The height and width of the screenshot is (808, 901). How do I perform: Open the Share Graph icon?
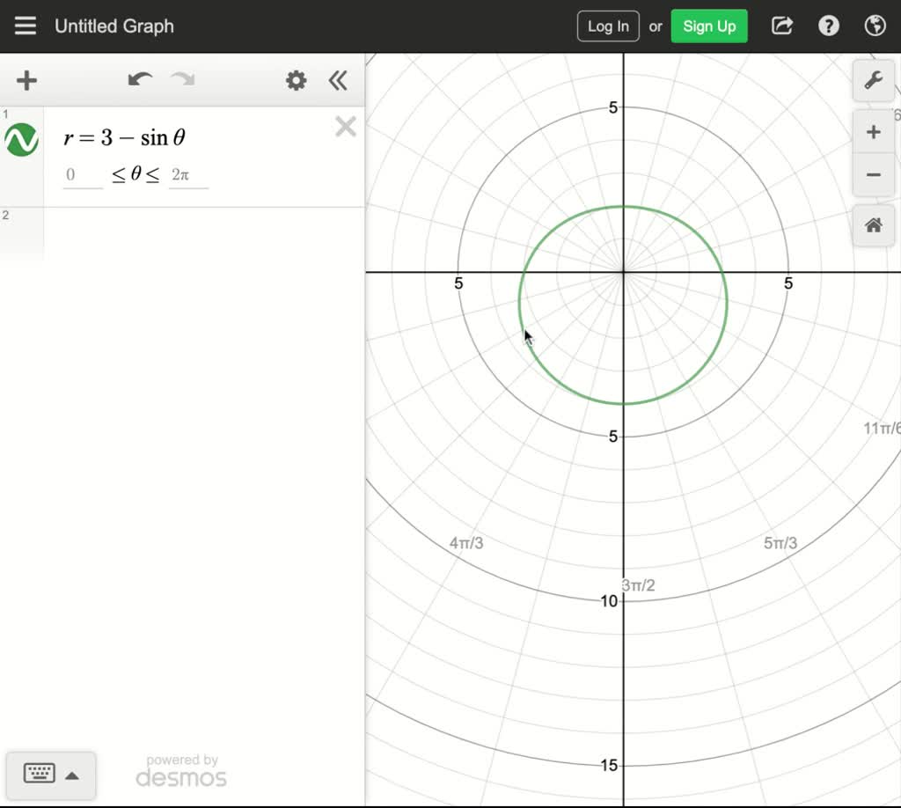click(782, 26)
